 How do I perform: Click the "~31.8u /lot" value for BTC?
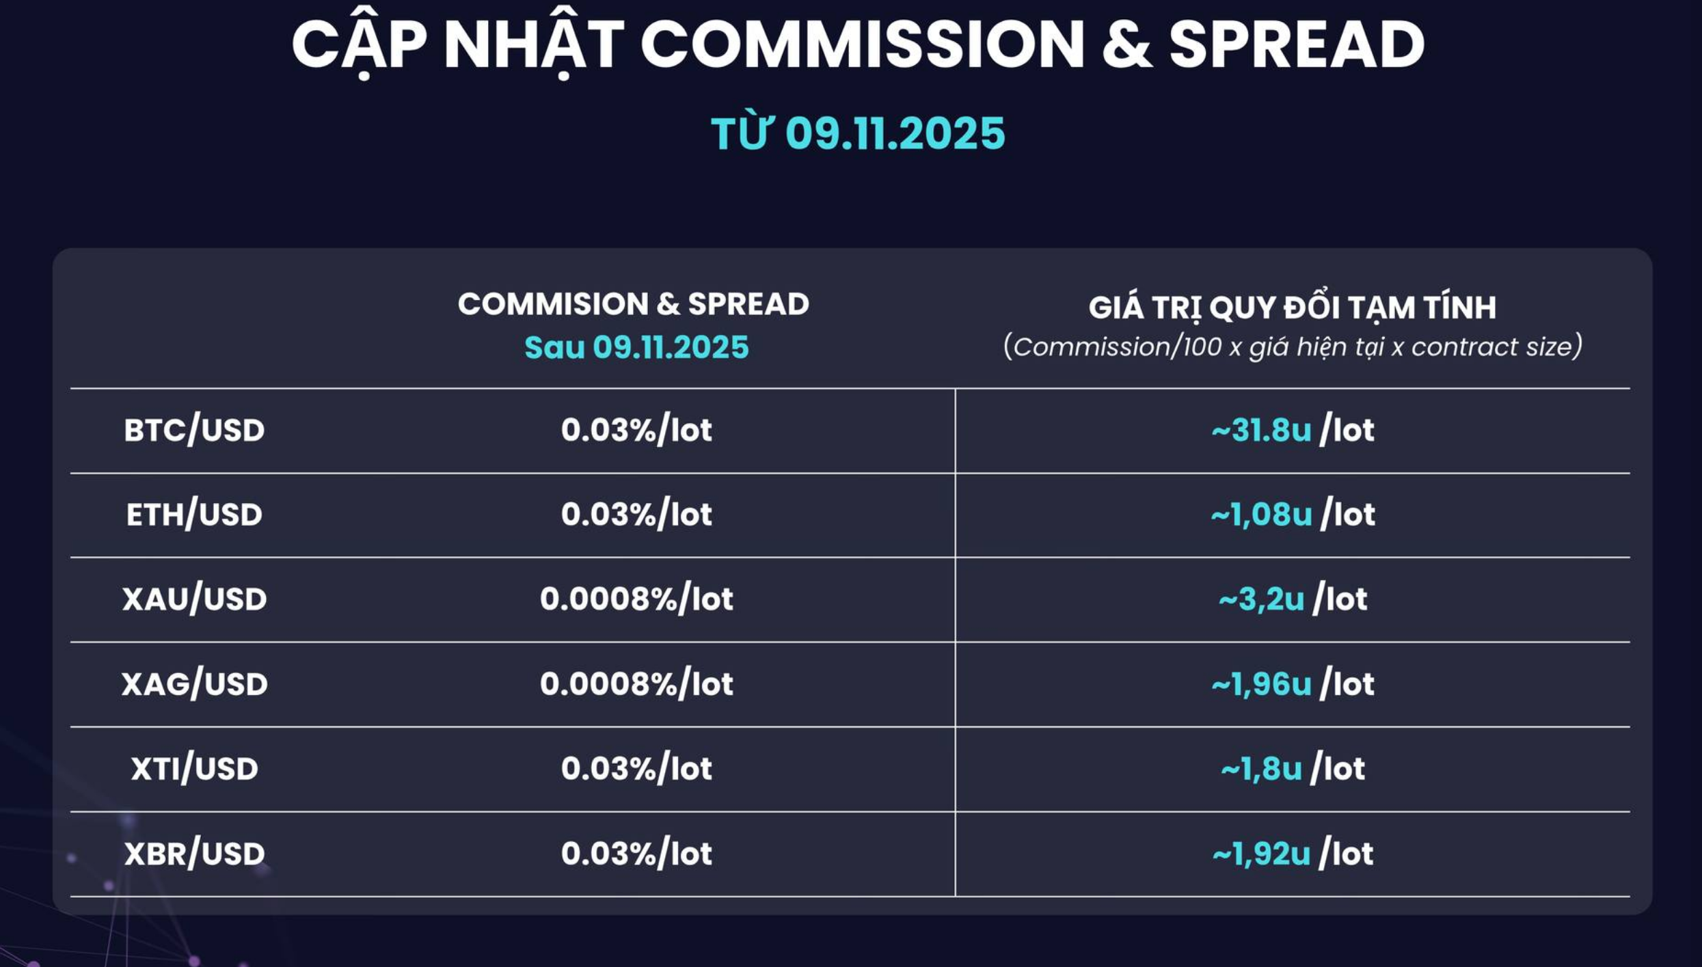pyautogui.click(x=1292, y=431)
